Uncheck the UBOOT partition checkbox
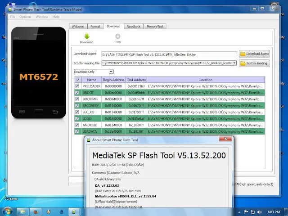The image size is (288, 216). click(77, 93)
